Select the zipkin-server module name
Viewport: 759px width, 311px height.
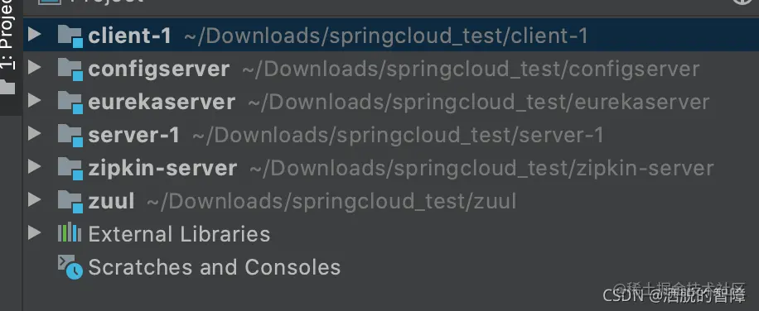click(x=162, y=168)
